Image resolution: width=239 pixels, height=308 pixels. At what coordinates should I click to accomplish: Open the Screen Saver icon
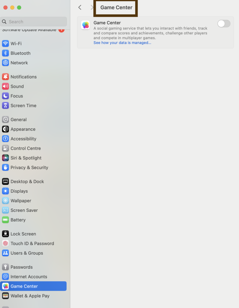[5, 210]
